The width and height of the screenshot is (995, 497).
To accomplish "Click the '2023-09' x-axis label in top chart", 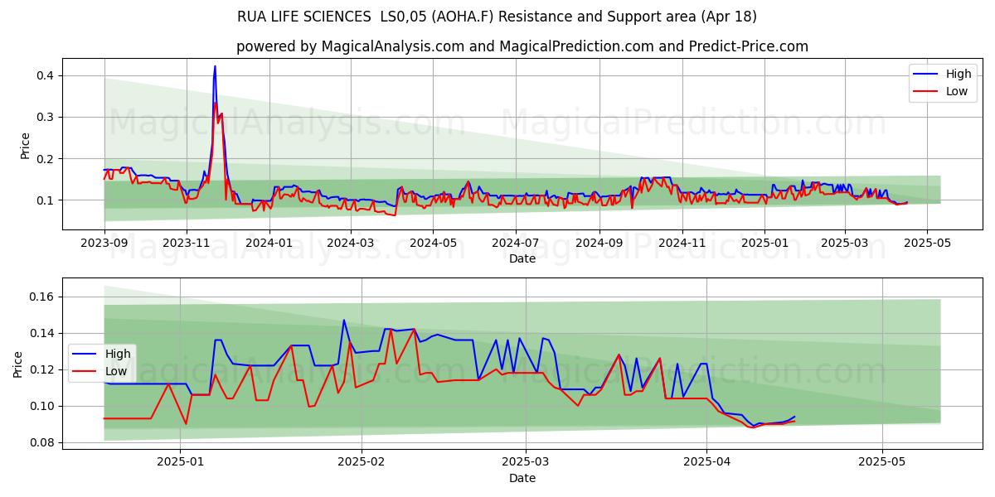I will click(x=104, y=243).
